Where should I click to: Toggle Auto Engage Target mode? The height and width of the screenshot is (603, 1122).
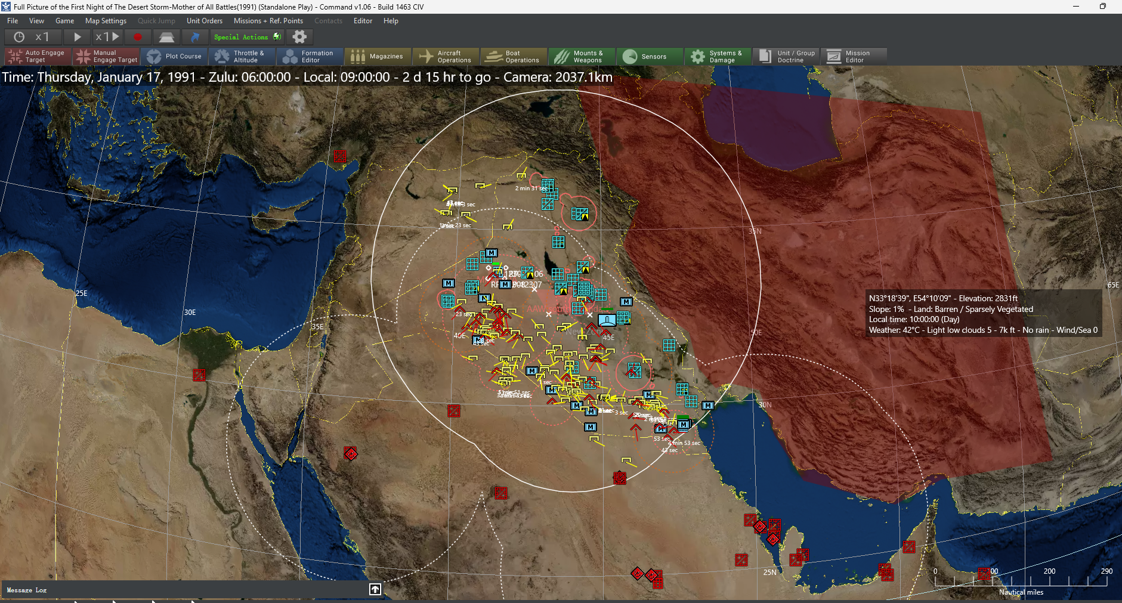click(38, 57)
